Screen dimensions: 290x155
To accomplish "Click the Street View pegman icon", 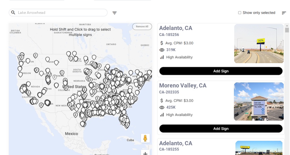I will [145, 138].
